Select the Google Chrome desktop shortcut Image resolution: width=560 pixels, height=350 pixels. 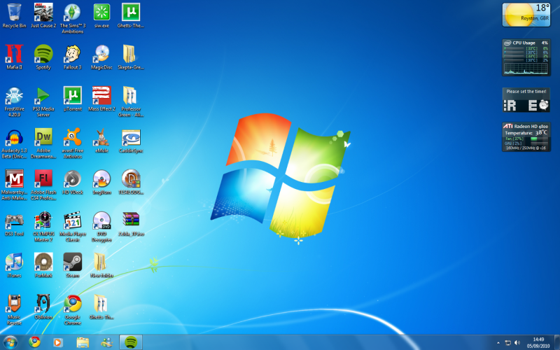point(73,310)
